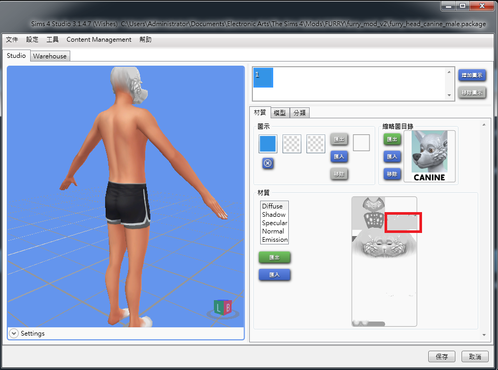Viewport: 498px width, 370px height.
Task: Click the L B orientation cube in viewport
Action: pyautogui.click(x=223, y=308)
